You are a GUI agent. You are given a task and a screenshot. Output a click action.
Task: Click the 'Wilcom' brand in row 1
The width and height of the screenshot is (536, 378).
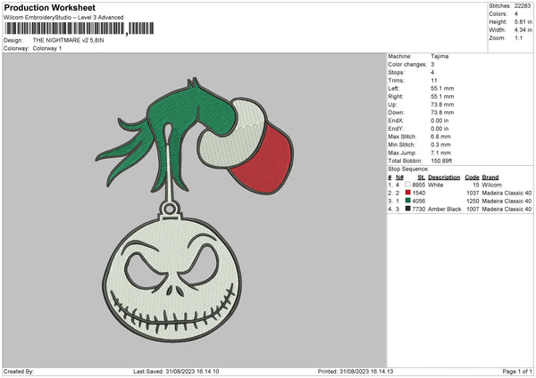491,185
